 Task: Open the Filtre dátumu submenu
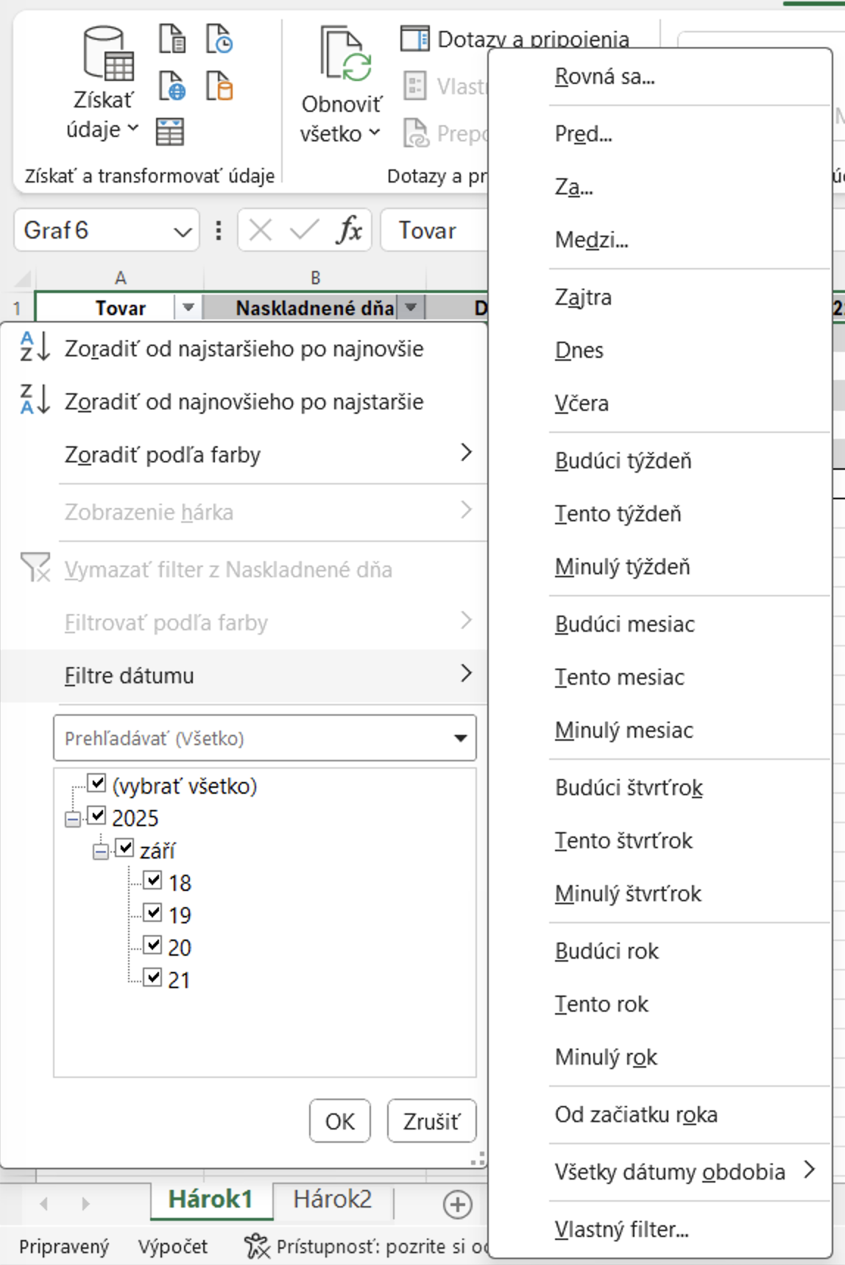244,675
